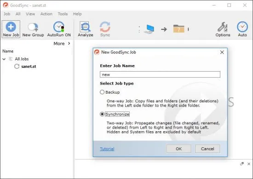The image size is (253, 179).
Task: Open the View menu
Action: point(30,14)
